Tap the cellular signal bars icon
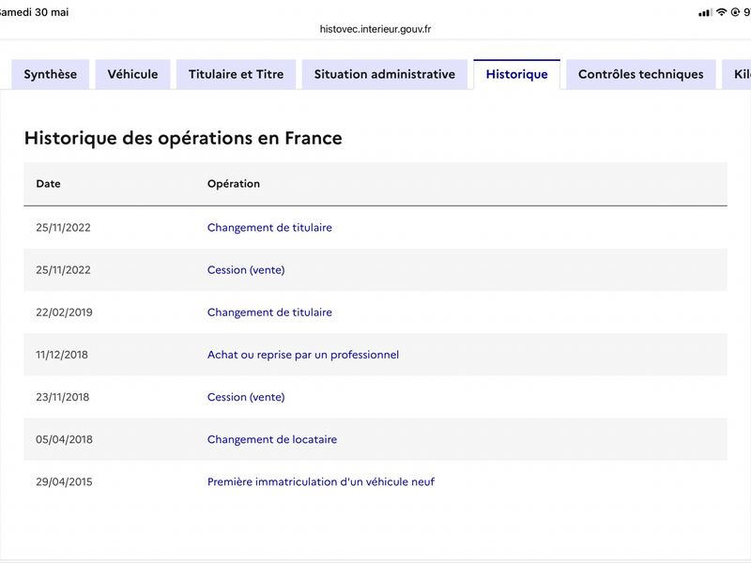 (x=706, y=12)
